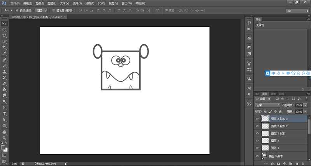Select the Hand tool
This screenshot has height=167, width=311.
[x=5, y=132]
